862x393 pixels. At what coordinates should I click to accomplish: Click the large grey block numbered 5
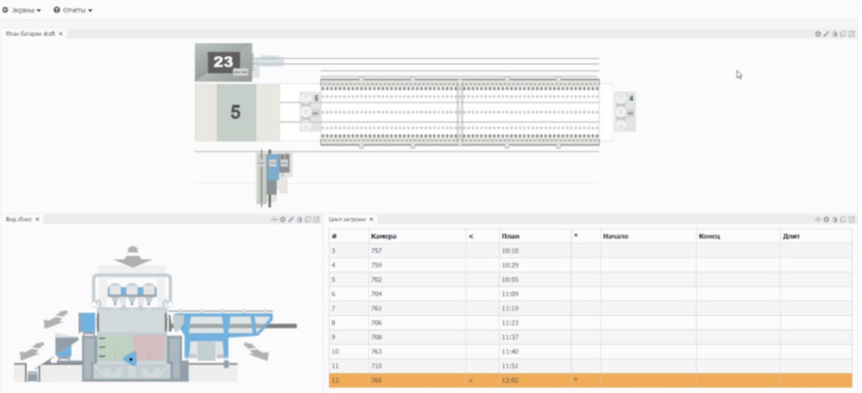(236, 112)
